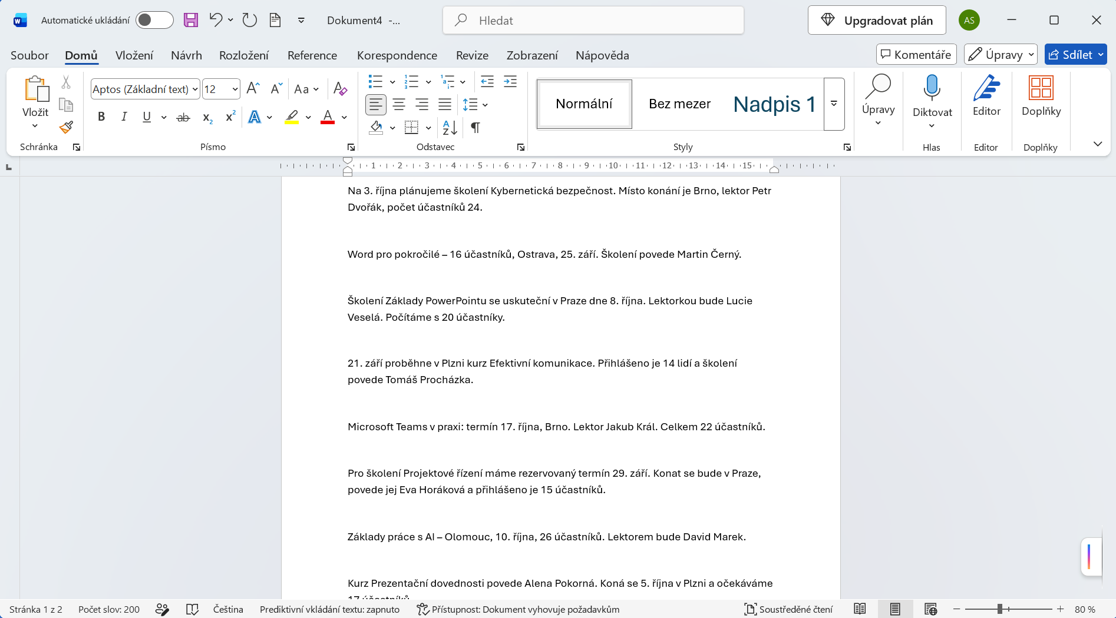Increase font size with the larger A
This screenshot has width=1116, height=618.
253,89
